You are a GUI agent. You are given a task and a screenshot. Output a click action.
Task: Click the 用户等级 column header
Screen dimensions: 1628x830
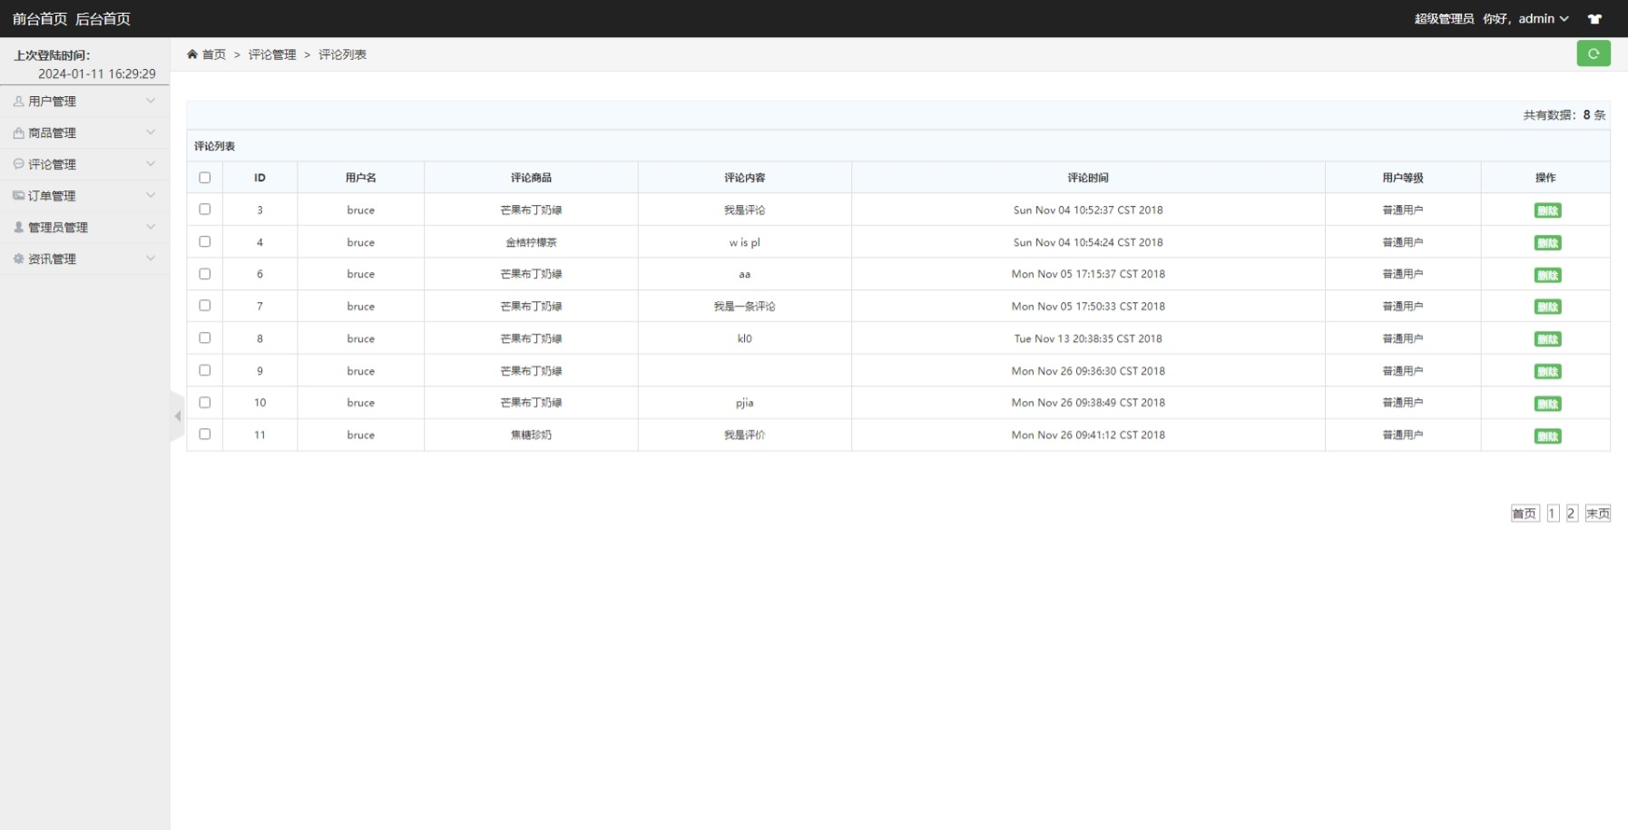(1403, 178)
